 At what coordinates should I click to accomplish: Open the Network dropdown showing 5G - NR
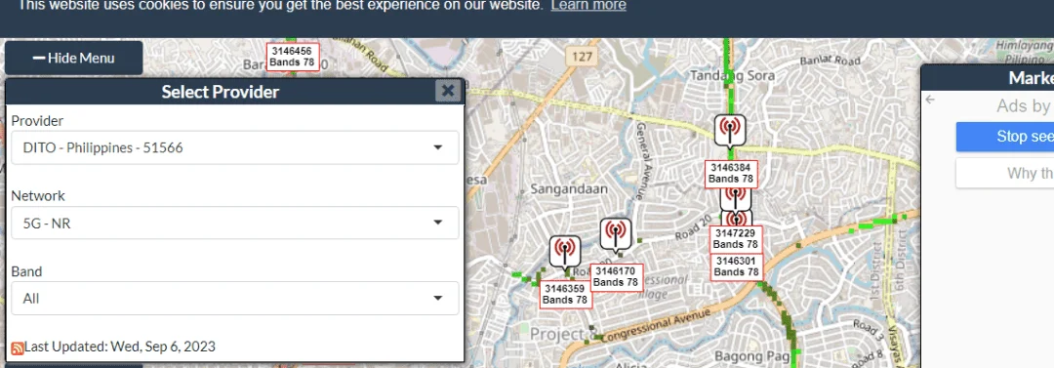point(234,223)
